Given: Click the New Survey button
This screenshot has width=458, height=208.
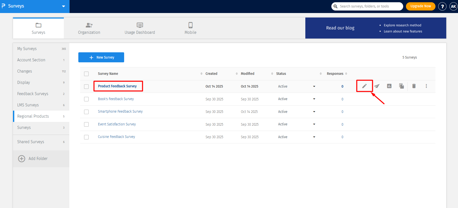Looking at the screenshot, I should tap(101, 57).
